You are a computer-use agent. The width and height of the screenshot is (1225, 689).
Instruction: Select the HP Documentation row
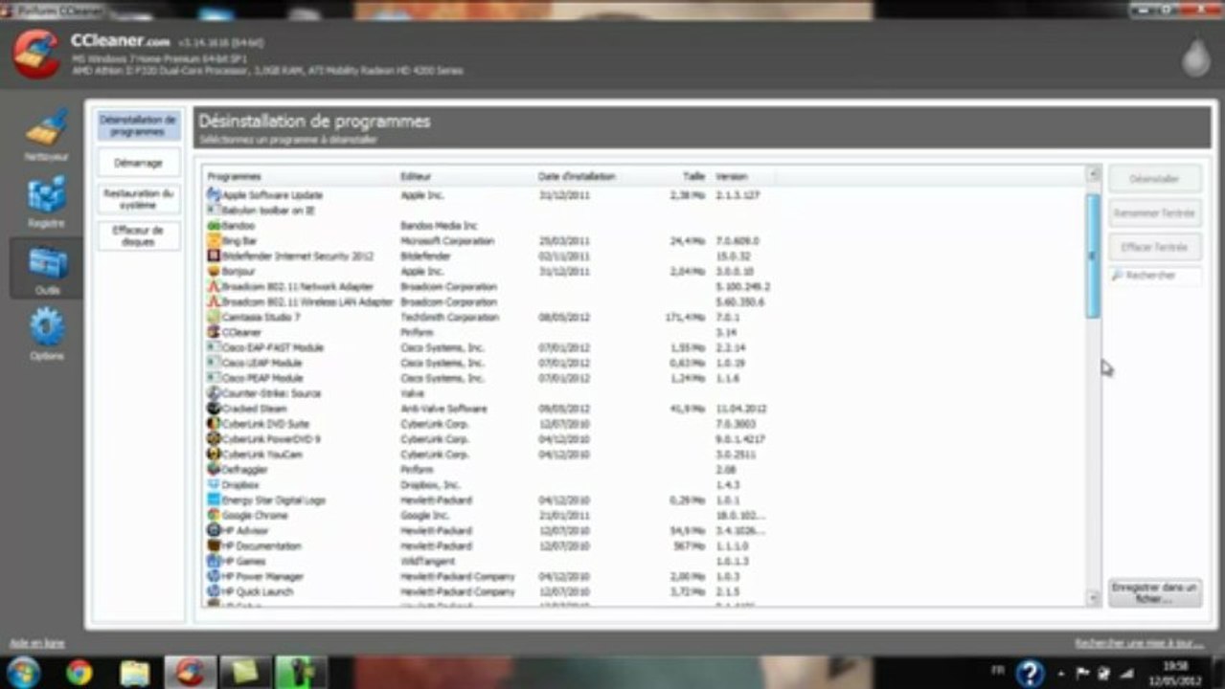click(645, 545)
